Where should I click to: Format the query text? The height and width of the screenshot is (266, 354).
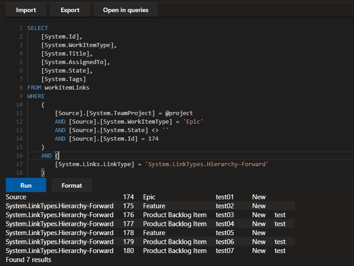click(72, 185)
